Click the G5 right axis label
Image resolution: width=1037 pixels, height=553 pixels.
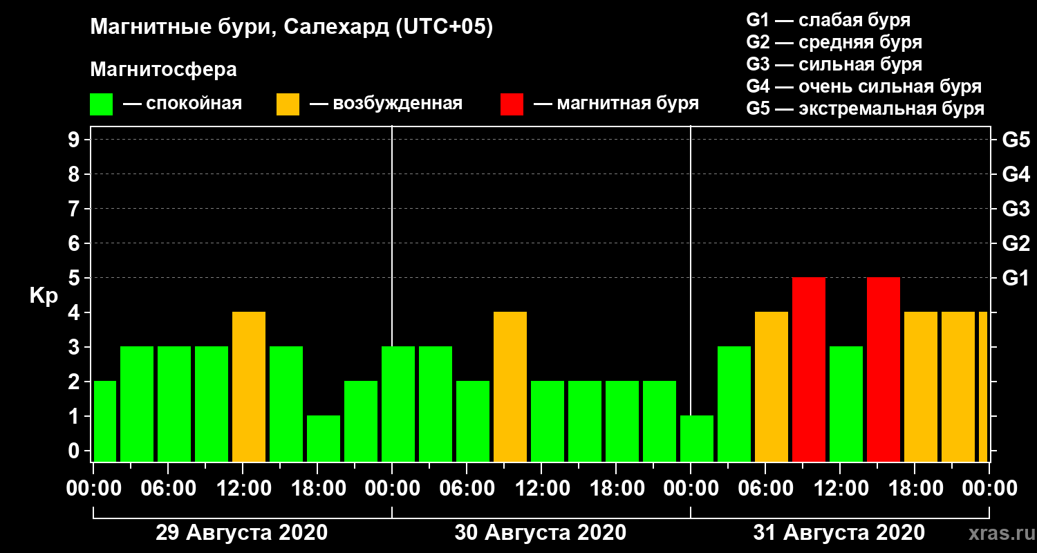tap(1016, 140)
